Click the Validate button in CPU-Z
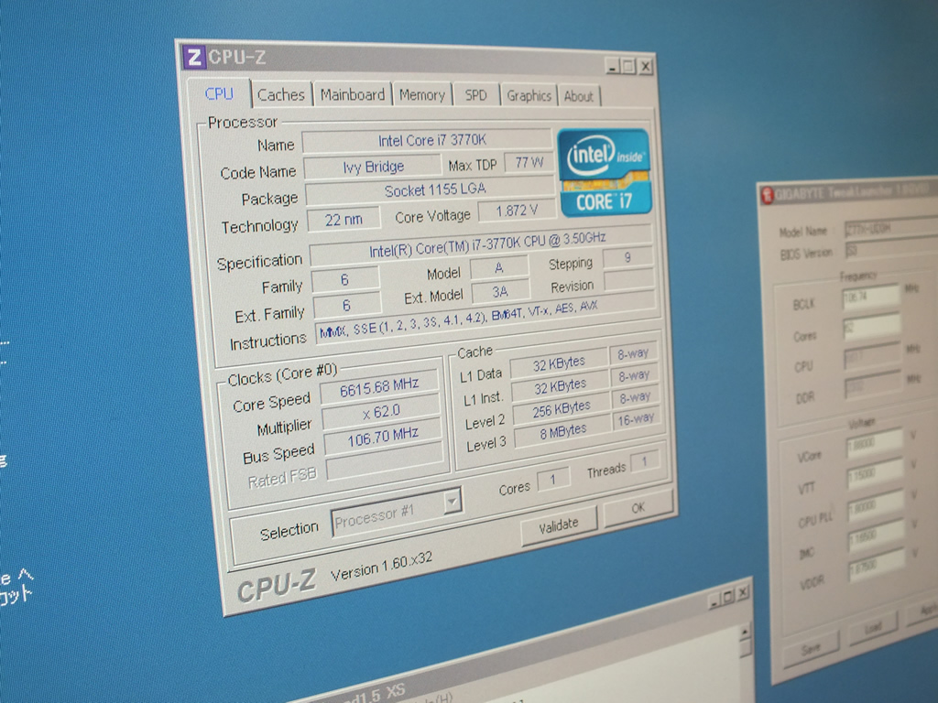This screenshot has width=938, height=703. point(559,526)
